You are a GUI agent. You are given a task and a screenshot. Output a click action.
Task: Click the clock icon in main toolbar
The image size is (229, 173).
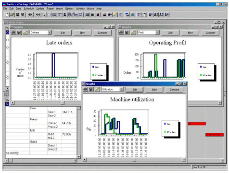click(49, 15)
